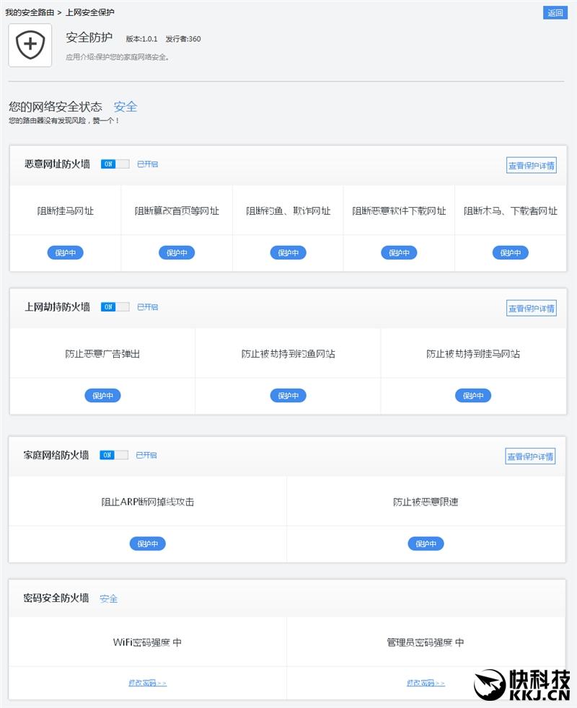This screenshot has width=577, height=708.
Task: Click 保护中 under 防止被恶意限速
Action: click(426, 544)
